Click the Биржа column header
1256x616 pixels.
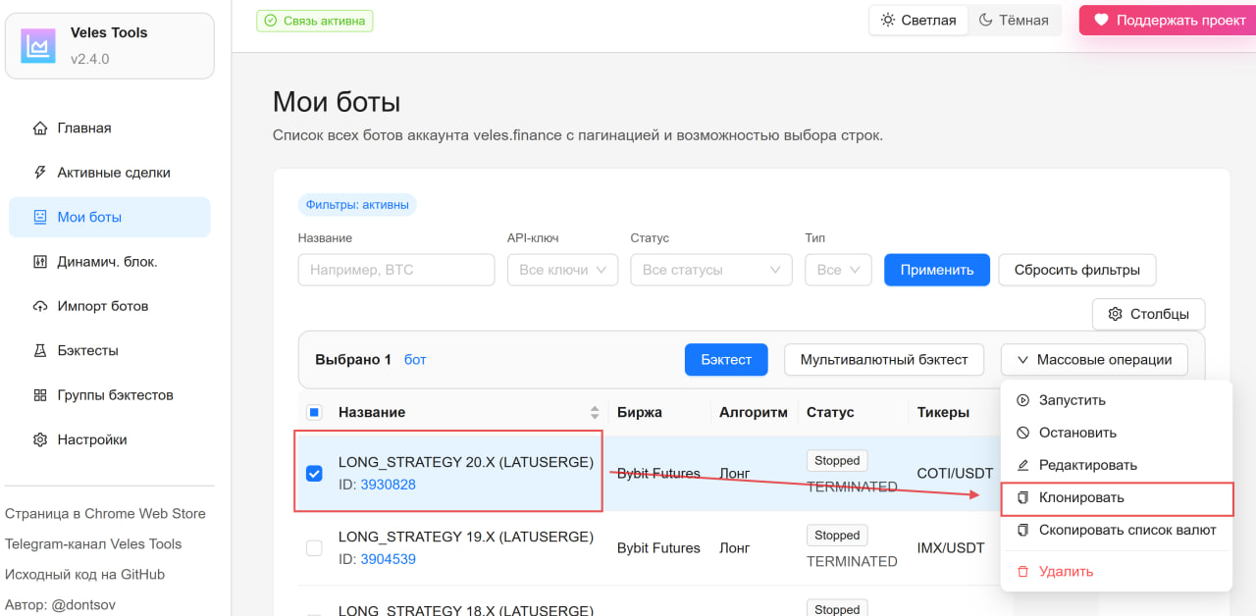[640, 412]
